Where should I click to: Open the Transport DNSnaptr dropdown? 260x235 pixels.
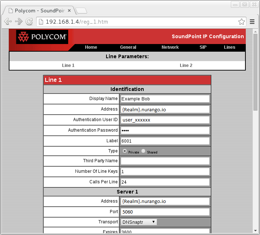click(139, 222)
